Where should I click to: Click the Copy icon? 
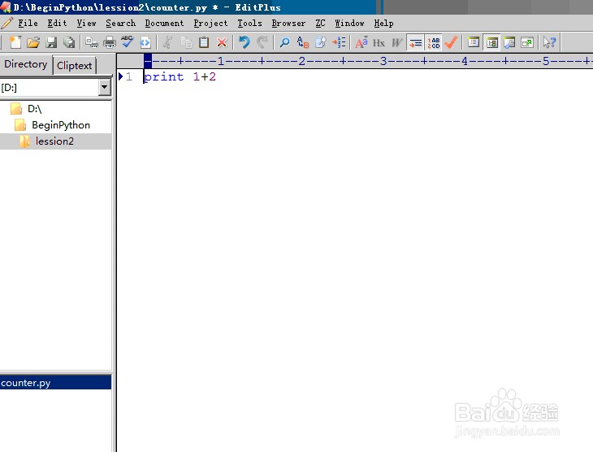(x=186, y=42)
